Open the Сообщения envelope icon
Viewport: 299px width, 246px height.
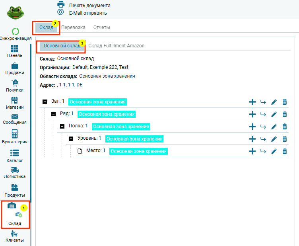tap(15, 117)
